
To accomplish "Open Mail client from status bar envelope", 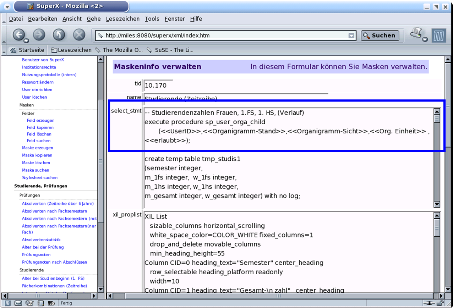I will click(x=18, y=303).
